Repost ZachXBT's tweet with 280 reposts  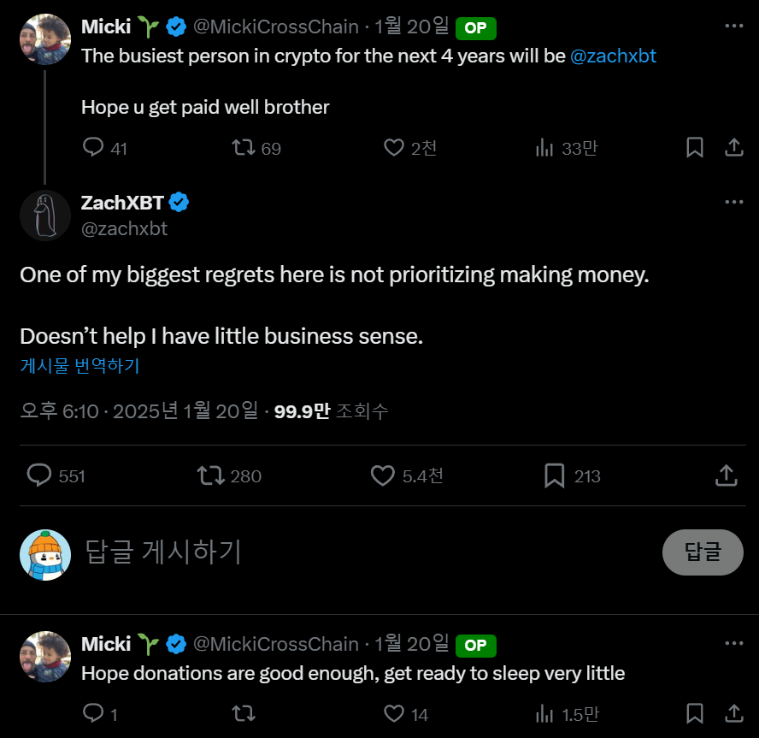(x=209, y=475)
